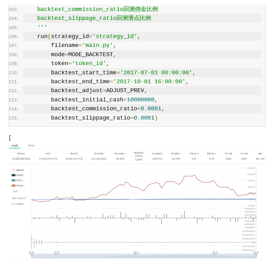273x264 pixels.
Task: Switch to the 收益图 tab
Action: [14, 146]
